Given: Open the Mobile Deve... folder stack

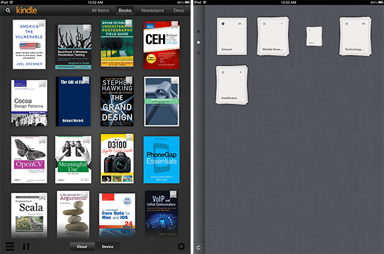Looking at the screenshot, I should (x=273, y=36).
